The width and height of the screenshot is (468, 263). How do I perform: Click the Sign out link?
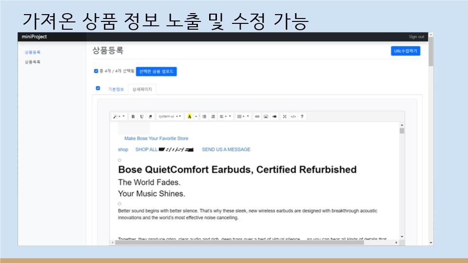coord(416,37)
